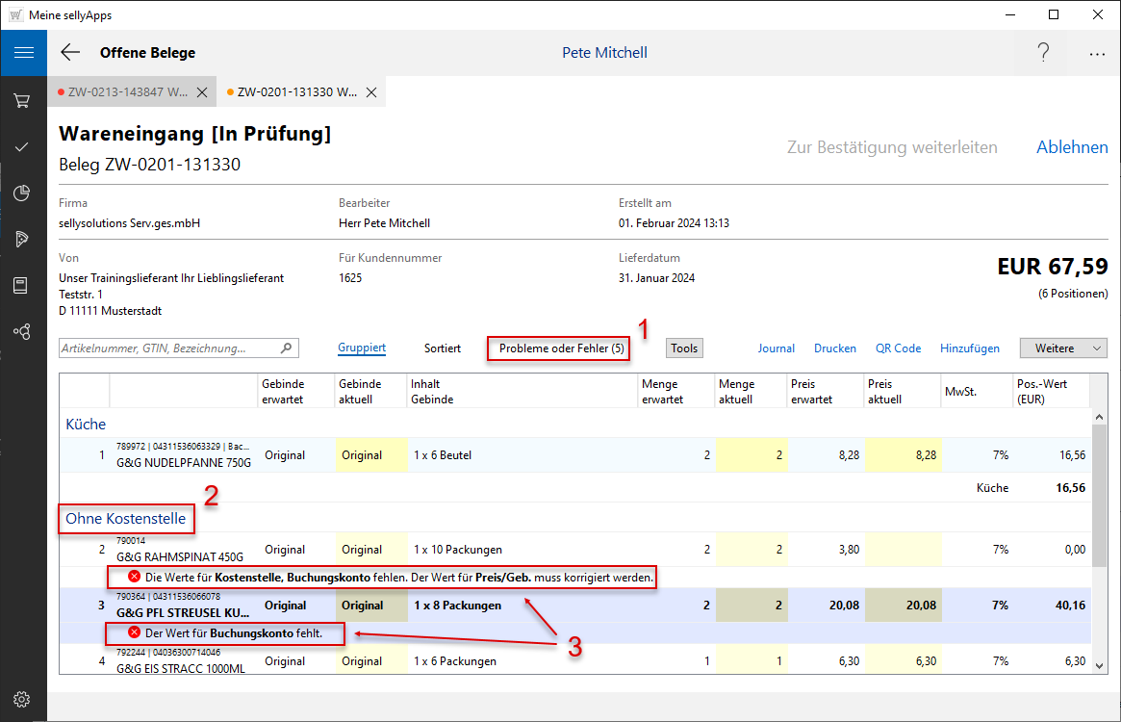Click the share nodes sidebar icon
Screen dimensions: 1121x722
(x=22, y=331)
